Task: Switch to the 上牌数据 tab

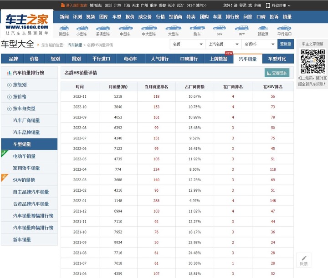Action: click(218, 59)
